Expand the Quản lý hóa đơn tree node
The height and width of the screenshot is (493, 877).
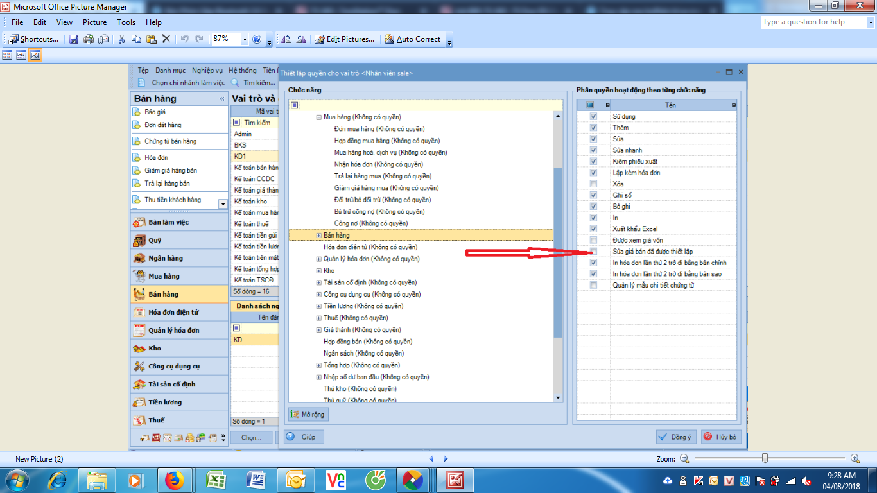[x=318, y=259]
